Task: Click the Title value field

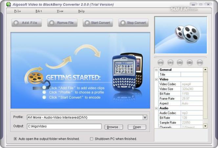Action: tap(192, 74)
